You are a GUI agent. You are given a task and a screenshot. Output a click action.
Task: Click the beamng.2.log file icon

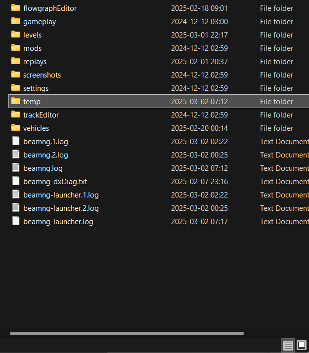[x=16, y=154]
